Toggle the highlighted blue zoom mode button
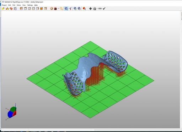The width and height of the screenshot is (182, 132). 66,8
